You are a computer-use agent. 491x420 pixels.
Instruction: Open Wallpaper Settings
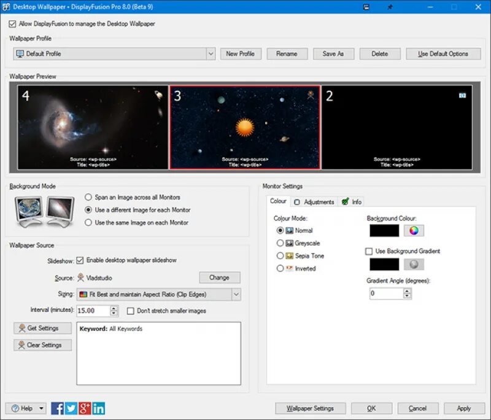(311, 408)
